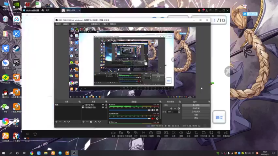Viewport: 278px width, 156px height.
Task: Toggle visibility eye for the video capture device source
Action: (103, 107)
